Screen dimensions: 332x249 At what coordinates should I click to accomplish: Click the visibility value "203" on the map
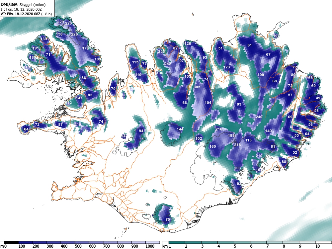pos(237,168)
